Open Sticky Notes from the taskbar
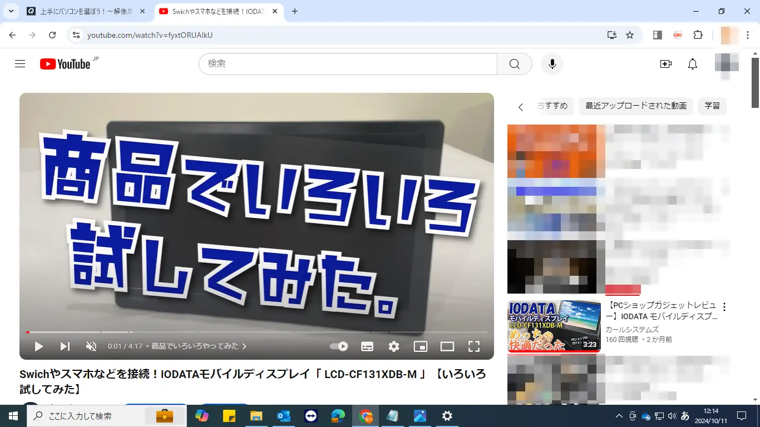The image size is (760, 427). coord(229,416)
